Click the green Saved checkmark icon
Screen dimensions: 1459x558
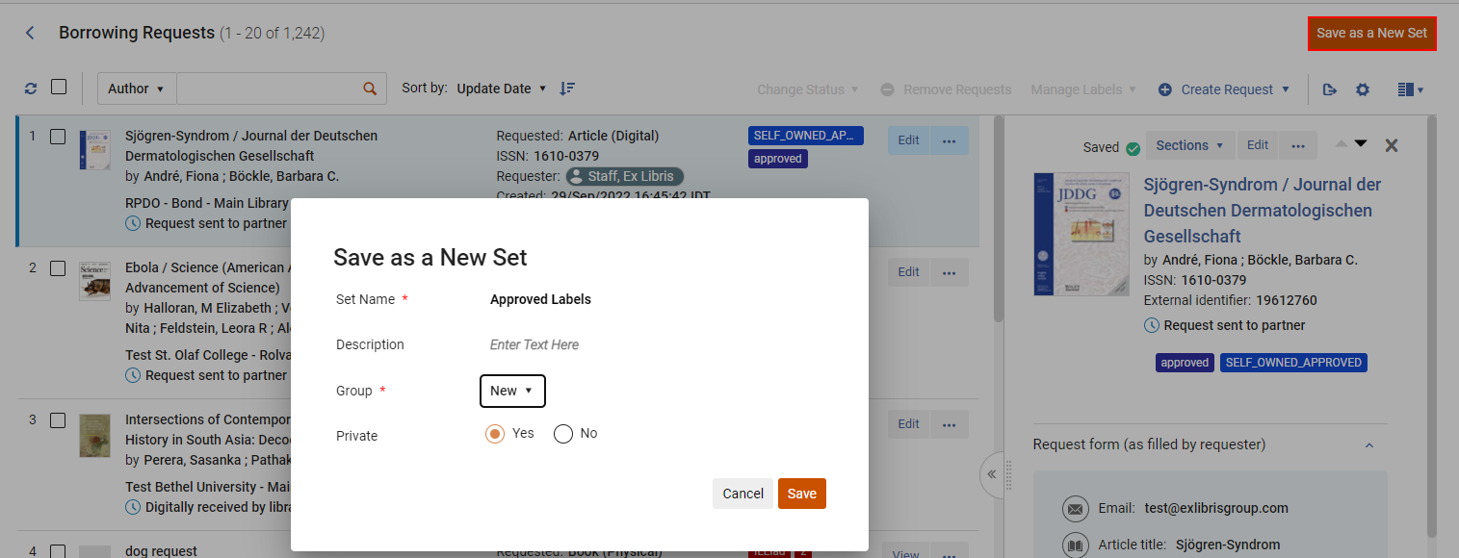[1133, 148]
